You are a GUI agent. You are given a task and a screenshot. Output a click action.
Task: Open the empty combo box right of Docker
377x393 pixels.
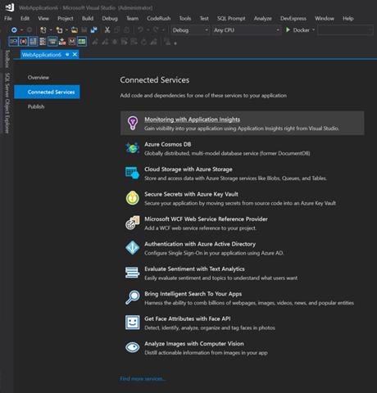345,30
